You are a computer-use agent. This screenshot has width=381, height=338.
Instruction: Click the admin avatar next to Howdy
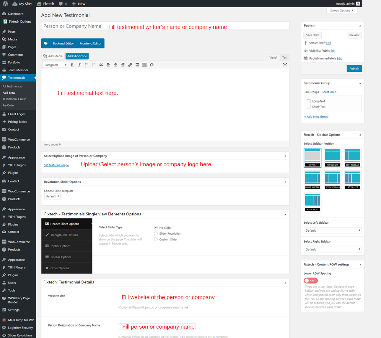(x=358, y=4)
